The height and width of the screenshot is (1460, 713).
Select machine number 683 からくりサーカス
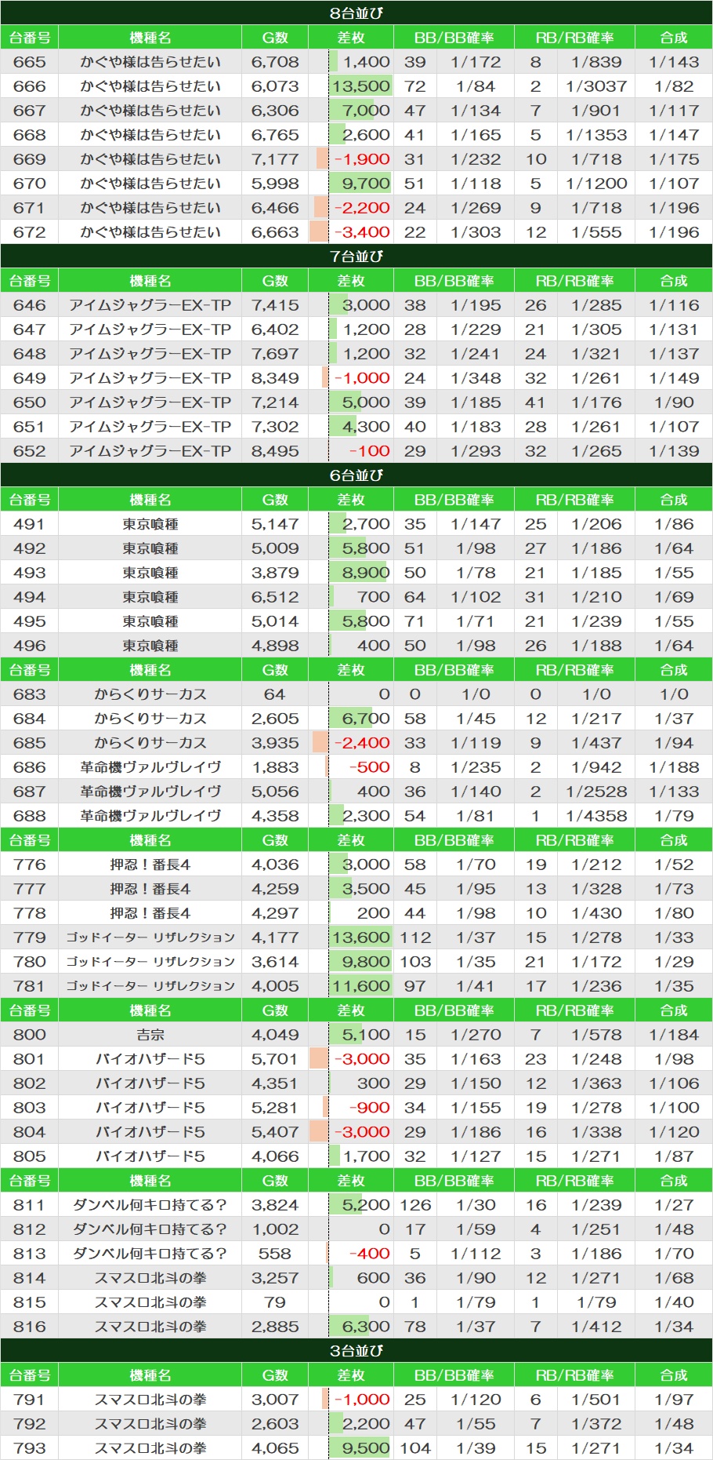coord(30,694)
